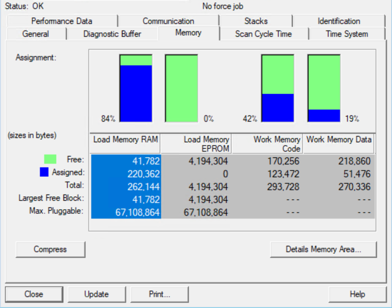Click the Print... button
Screen dimensions: 392x308
click(159, 294)
